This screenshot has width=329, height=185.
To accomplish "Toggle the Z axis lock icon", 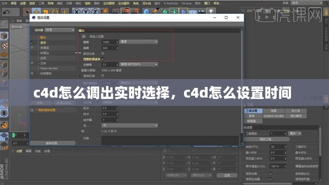I will click(x=96, y=11).
